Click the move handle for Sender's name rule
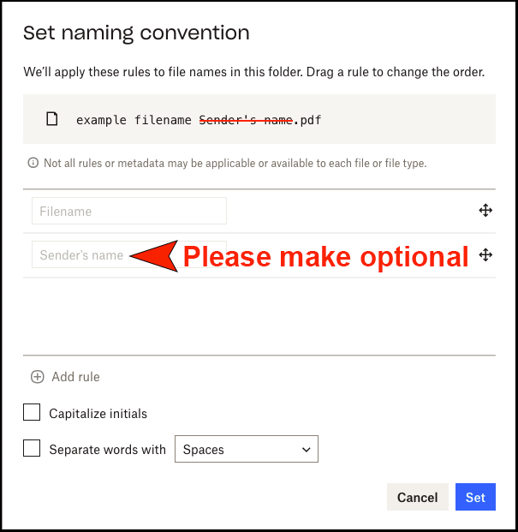518x532 pixels. (485, 254)
